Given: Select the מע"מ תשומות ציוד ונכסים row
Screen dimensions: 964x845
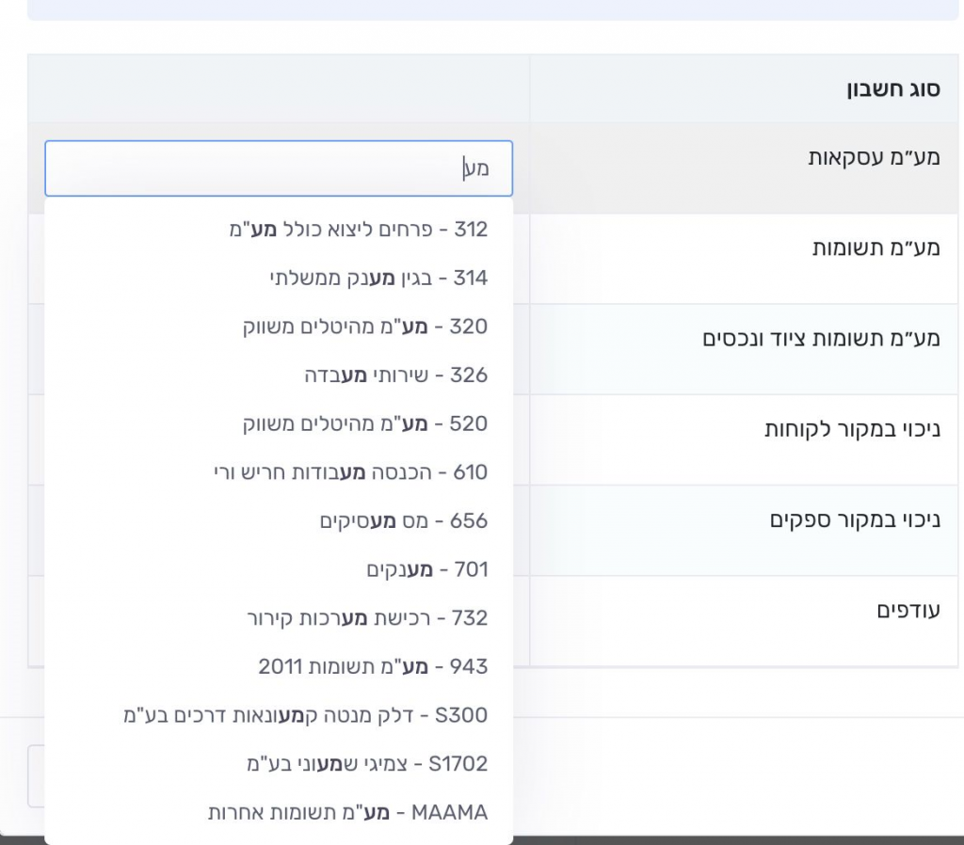Looking at the screenshot, I should [821, 338].
